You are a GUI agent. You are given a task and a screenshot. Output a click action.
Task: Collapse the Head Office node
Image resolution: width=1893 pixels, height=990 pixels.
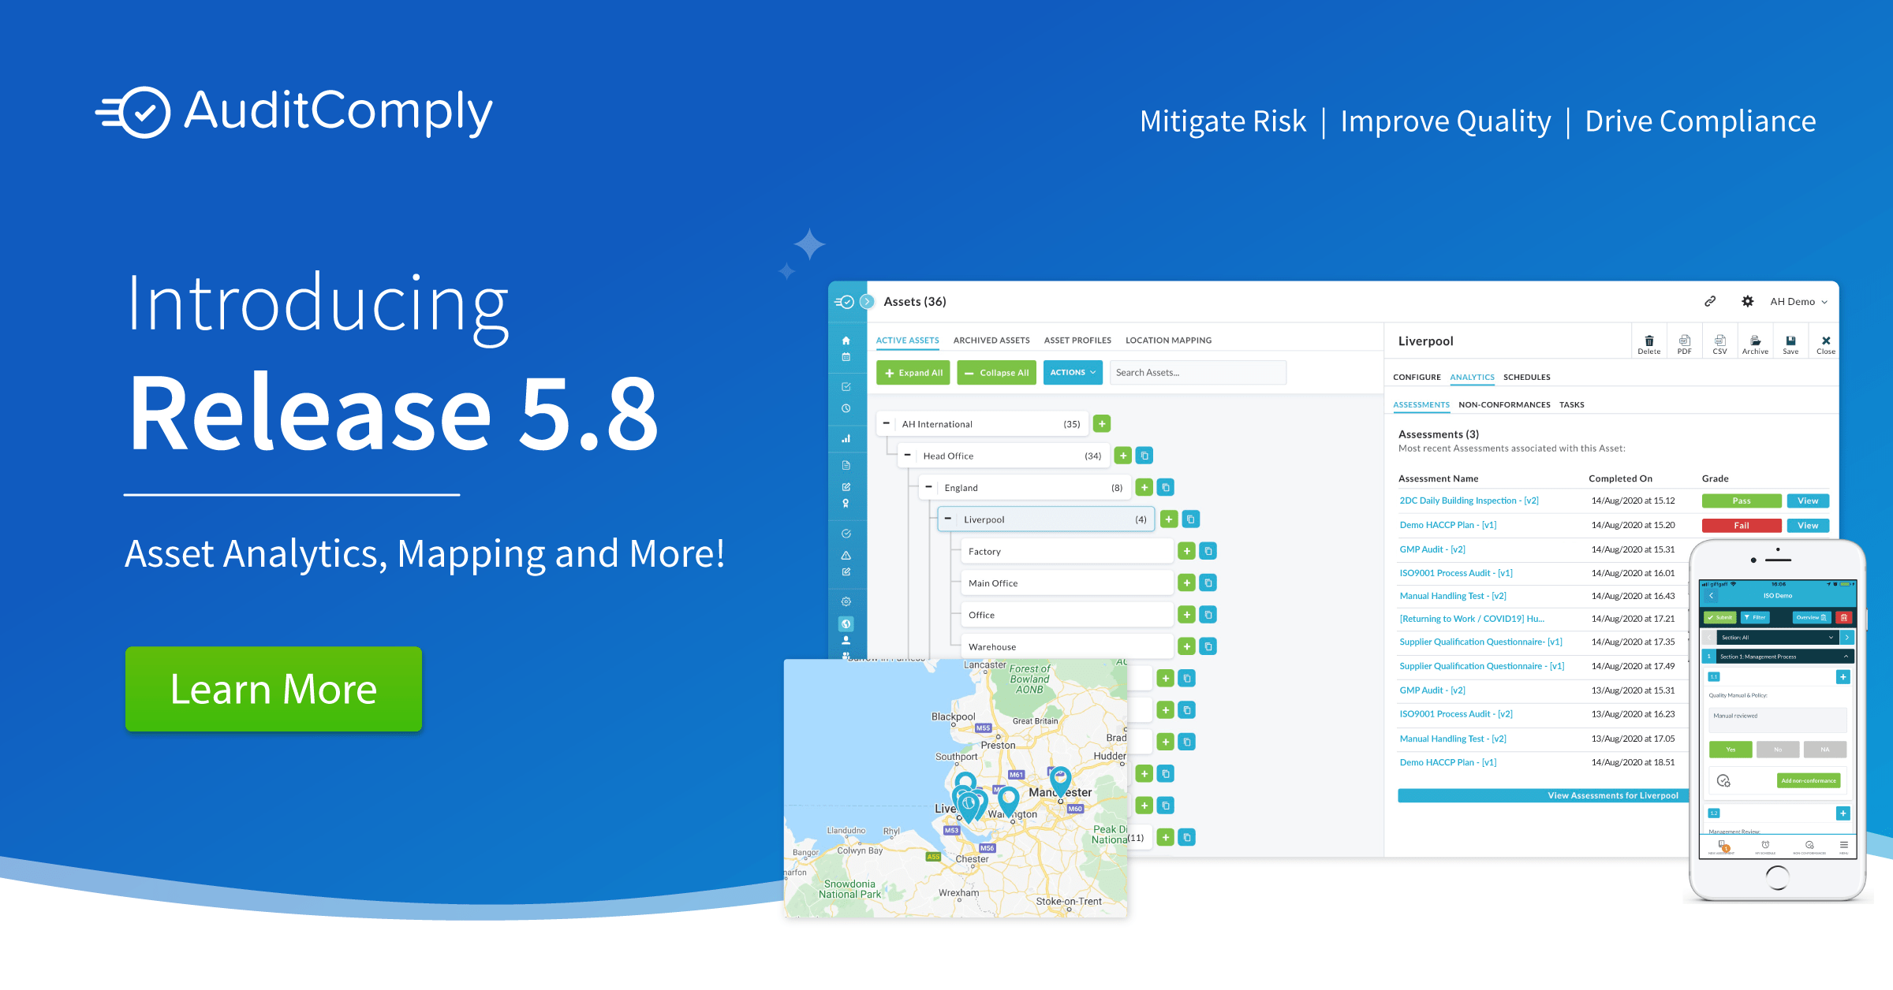pyautogui.click(x=908, y=455)
